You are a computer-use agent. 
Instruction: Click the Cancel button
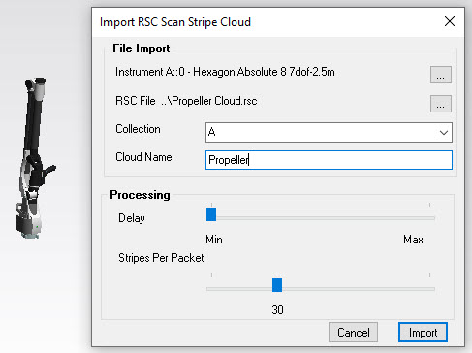coord(354,333)
